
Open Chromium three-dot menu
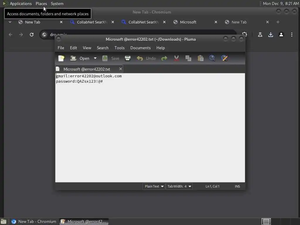click(x=292, y=35)
